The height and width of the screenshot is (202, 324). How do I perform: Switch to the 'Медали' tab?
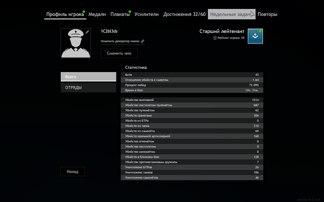(97, 14)
